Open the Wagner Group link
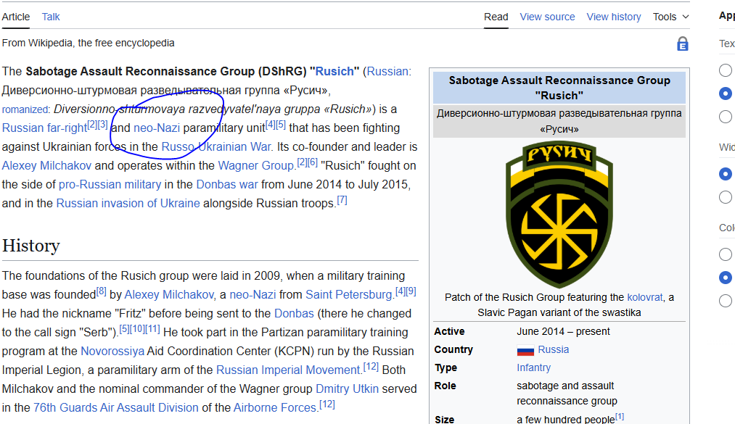 point(256,165)
